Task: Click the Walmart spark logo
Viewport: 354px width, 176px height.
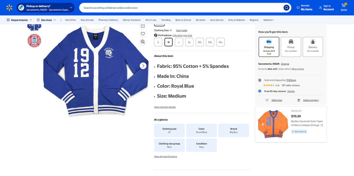Action: pyautogui.click(x=9, y=8)
